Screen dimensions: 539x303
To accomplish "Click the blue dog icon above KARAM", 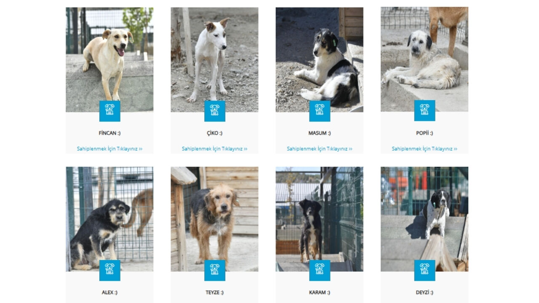I will tap(320, 271).
